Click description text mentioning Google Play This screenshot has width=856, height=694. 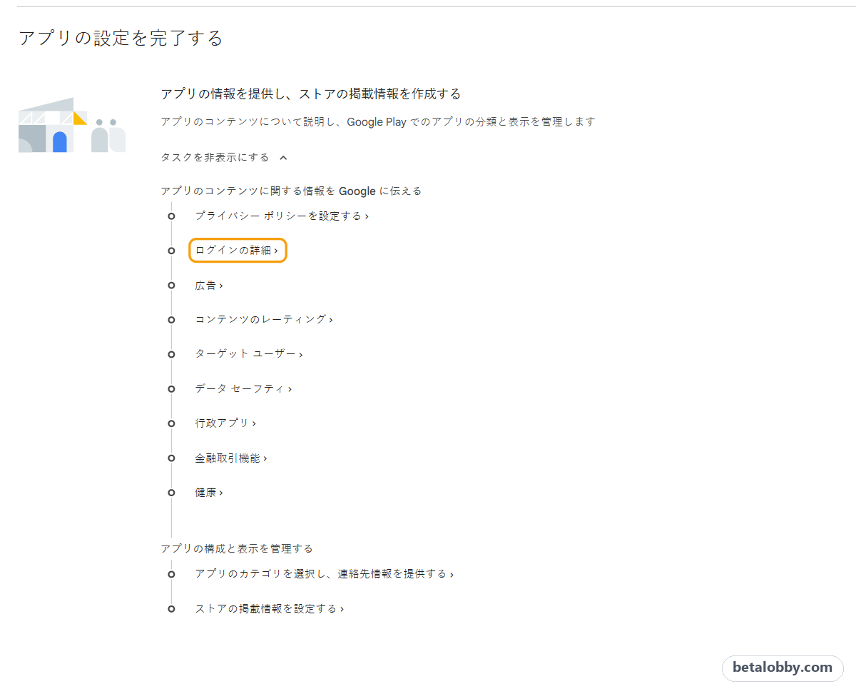pos(378,122)
